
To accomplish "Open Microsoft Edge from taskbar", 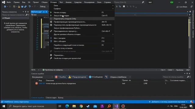I will click(x=67, y=106).
